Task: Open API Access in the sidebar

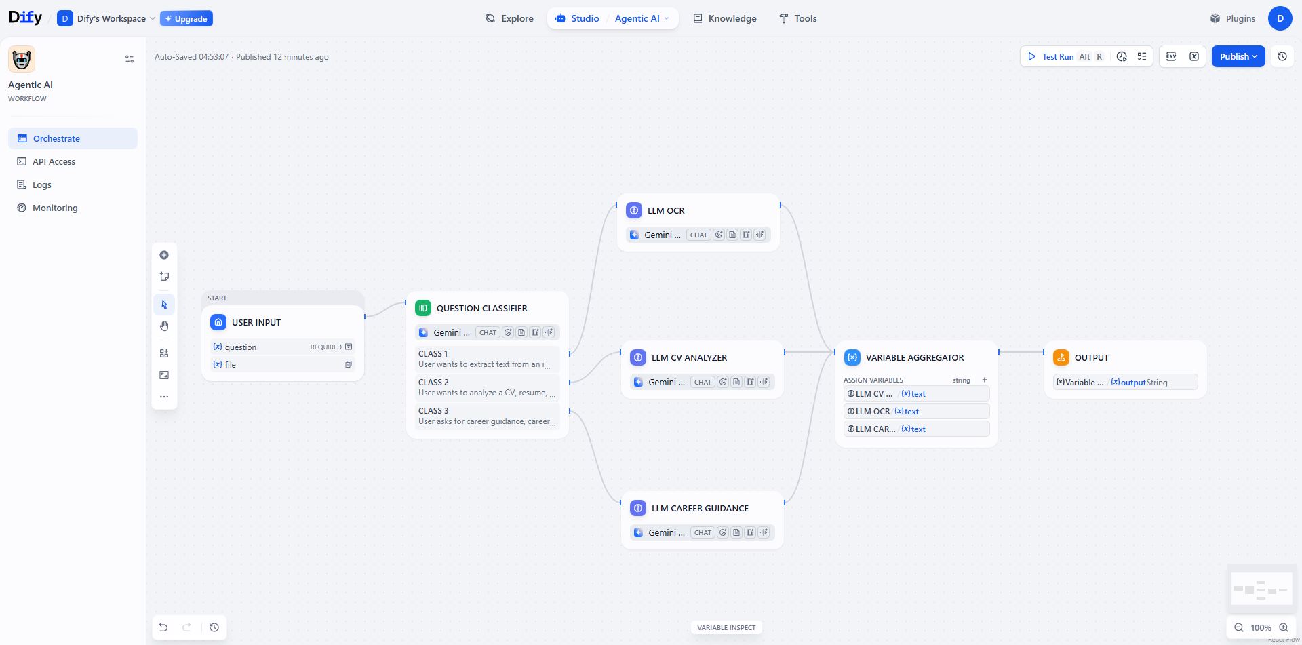Action: coord(73,161)
